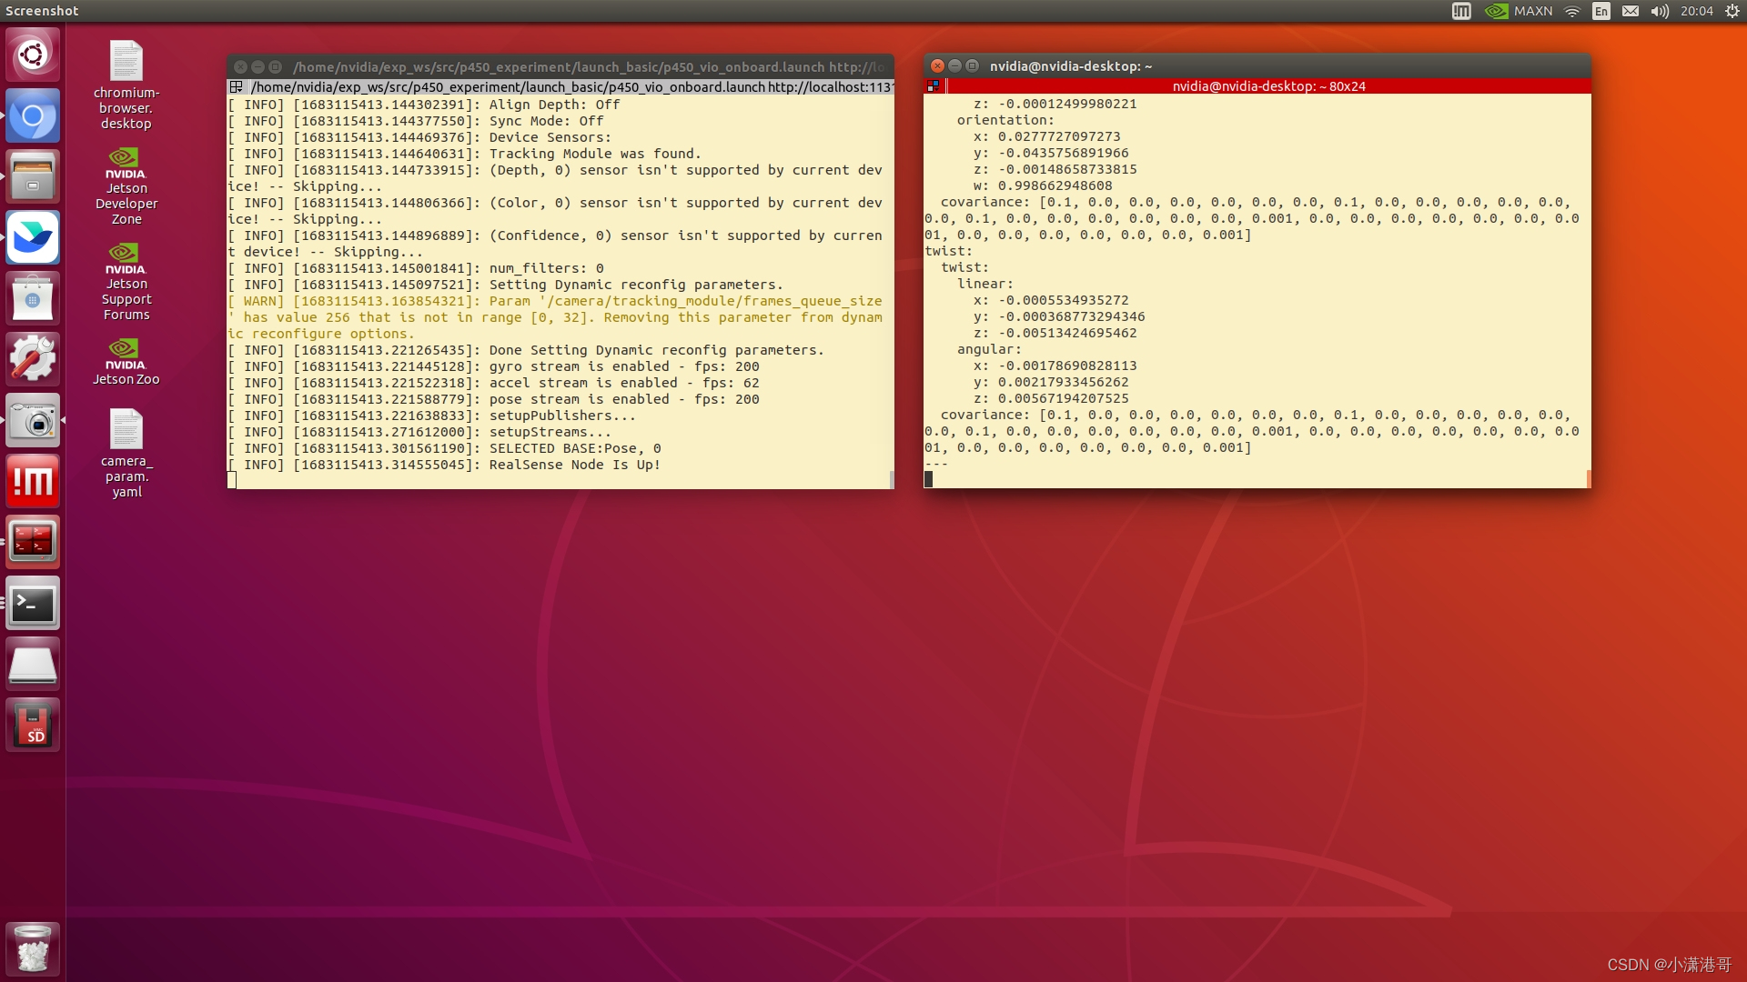Open the sound volume indicator

tap(1660, 11)
